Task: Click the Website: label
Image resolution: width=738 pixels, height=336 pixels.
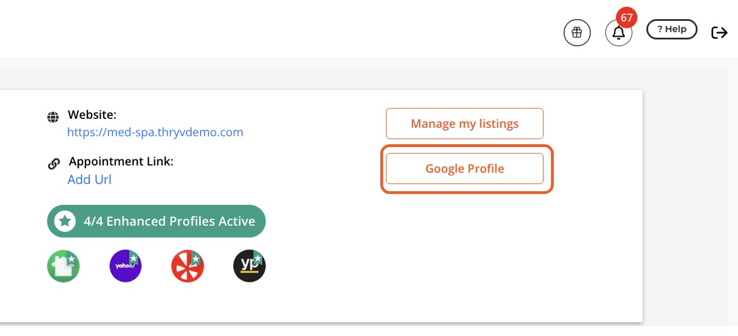Action: [92, 115]
